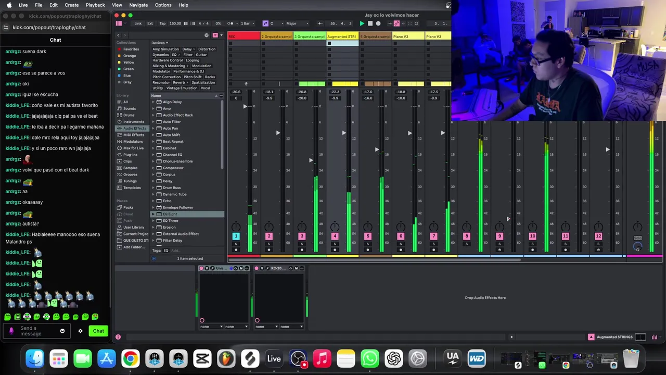
Task: Solo track 2 with S button
Action: 269,244
